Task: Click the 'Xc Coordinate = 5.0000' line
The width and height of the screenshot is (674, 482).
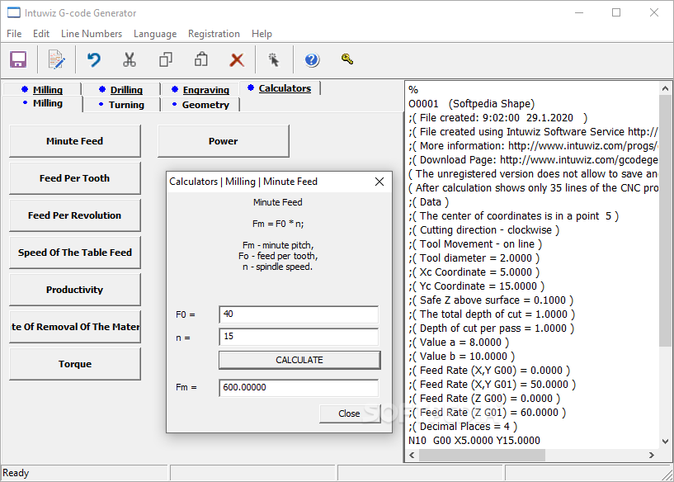Action: 474,272
